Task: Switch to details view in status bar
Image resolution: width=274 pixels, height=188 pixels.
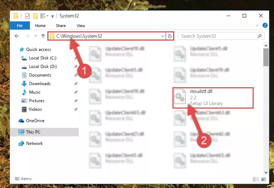Action: click(256, 179)
